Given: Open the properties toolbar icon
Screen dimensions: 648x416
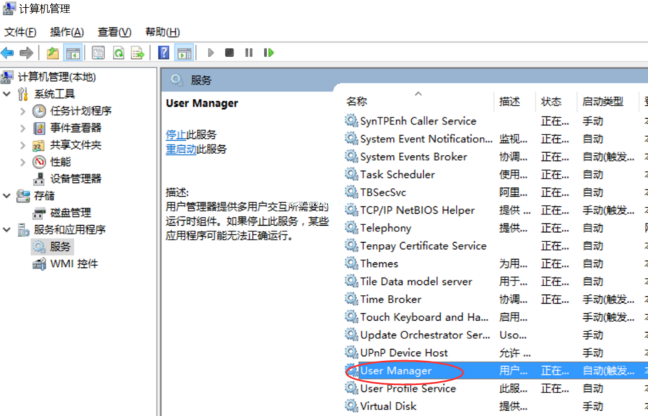Looking at the screenshot, I should click(97, 53).
